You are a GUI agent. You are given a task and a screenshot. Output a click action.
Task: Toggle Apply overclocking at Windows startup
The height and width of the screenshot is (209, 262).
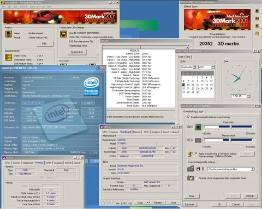(196, 153)
